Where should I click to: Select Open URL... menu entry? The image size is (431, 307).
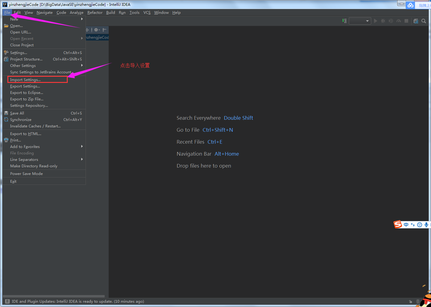click(44, 32)
